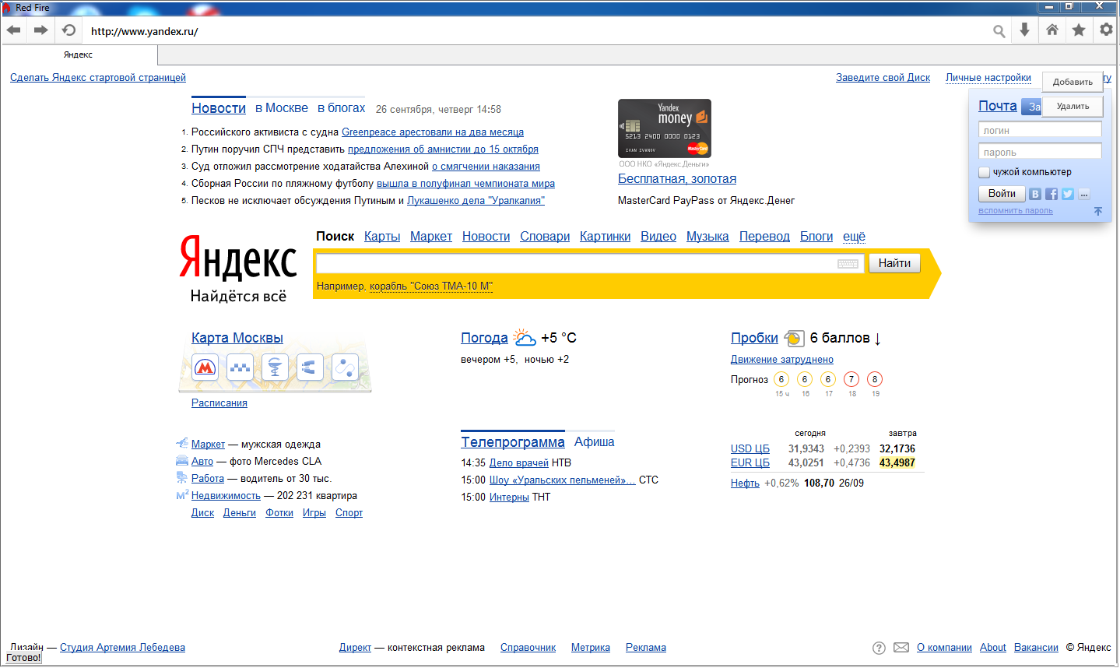Open the Почта mail link
Screen dimensions: 1120x668
pos(998,106)
